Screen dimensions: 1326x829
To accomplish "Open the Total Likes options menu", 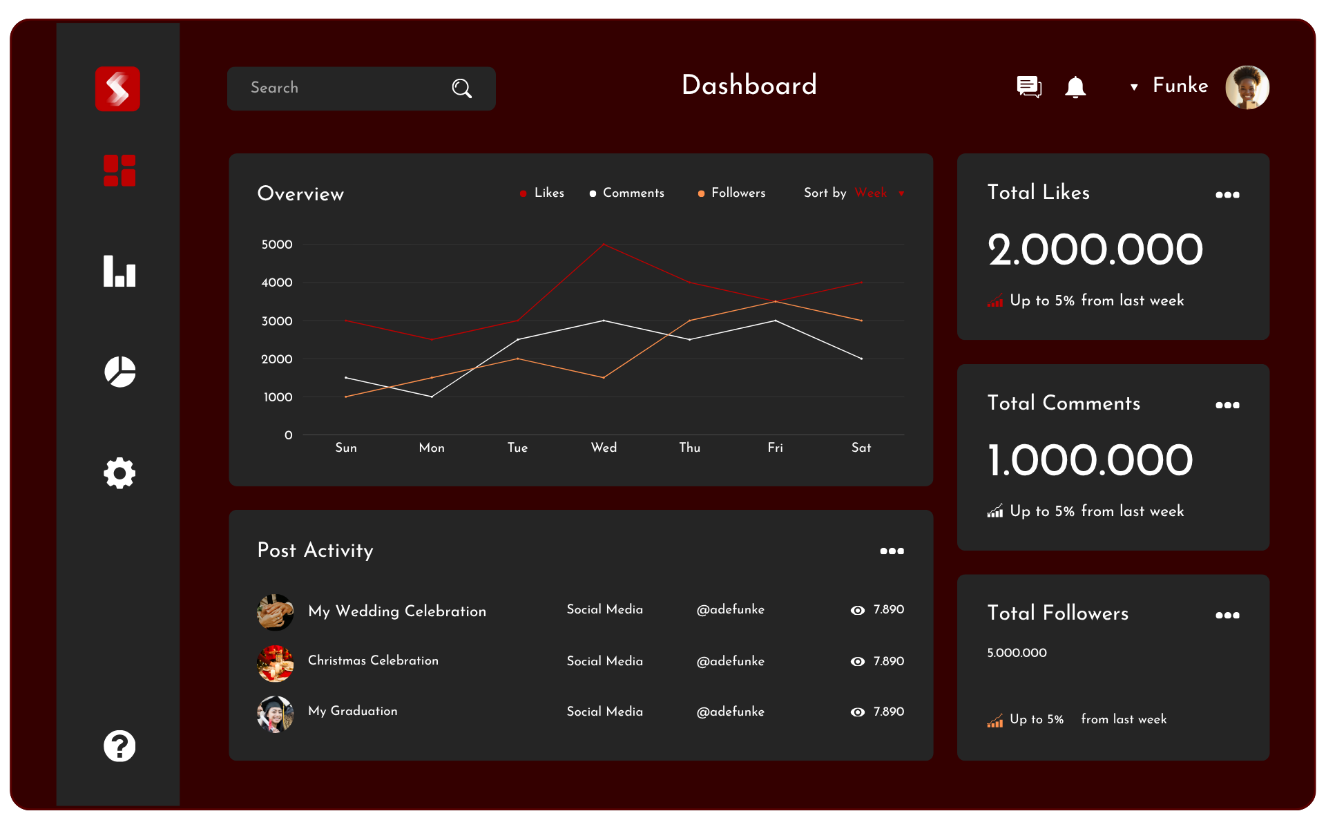I will [x=1227, y=195].
